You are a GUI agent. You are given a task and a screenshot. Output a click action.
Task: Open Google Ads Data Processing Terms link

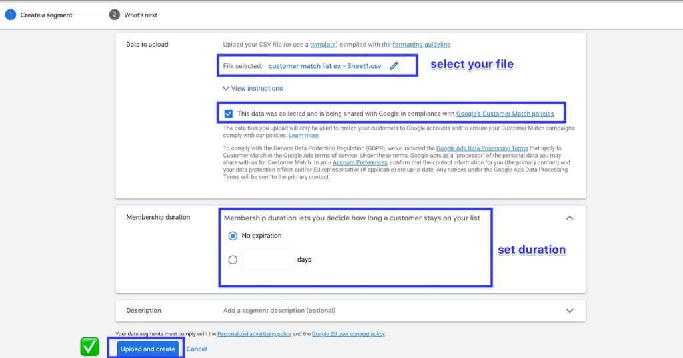pyautogui.click(x=482, y=148)
